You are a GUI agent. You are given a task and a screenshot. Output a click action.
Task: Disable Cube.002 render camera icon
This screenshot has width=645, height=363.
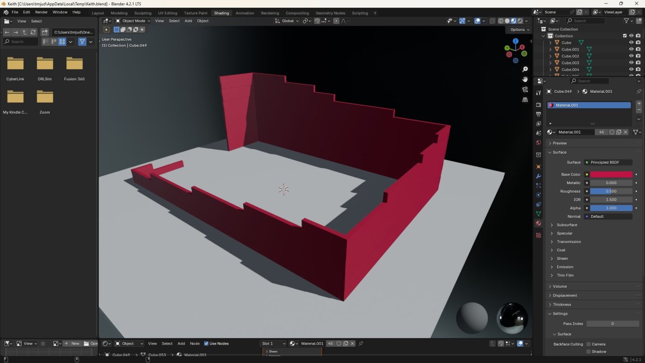coord(638,56)
